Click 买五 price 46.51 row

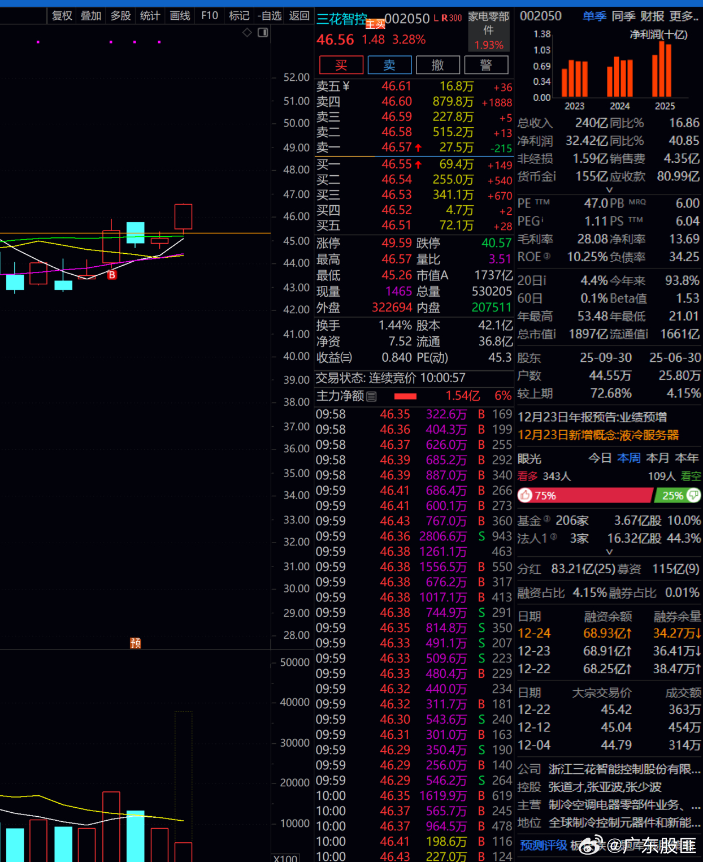[x=414, y=226]
